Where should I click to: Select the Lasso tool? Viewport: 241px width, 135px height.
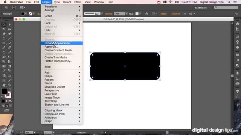pyautogui.click(x=9, y=29)
